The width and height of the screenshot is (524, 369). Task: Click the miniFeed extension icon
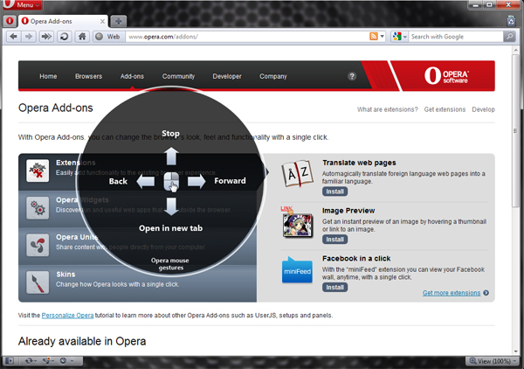click(x=297, y=270)
